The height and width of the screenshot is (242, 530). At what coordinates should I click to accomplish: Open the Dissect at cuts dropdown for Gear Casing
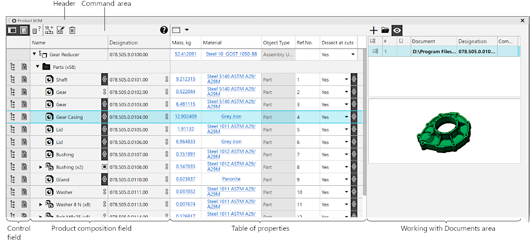pyautogui.click(x=346, y=117)
